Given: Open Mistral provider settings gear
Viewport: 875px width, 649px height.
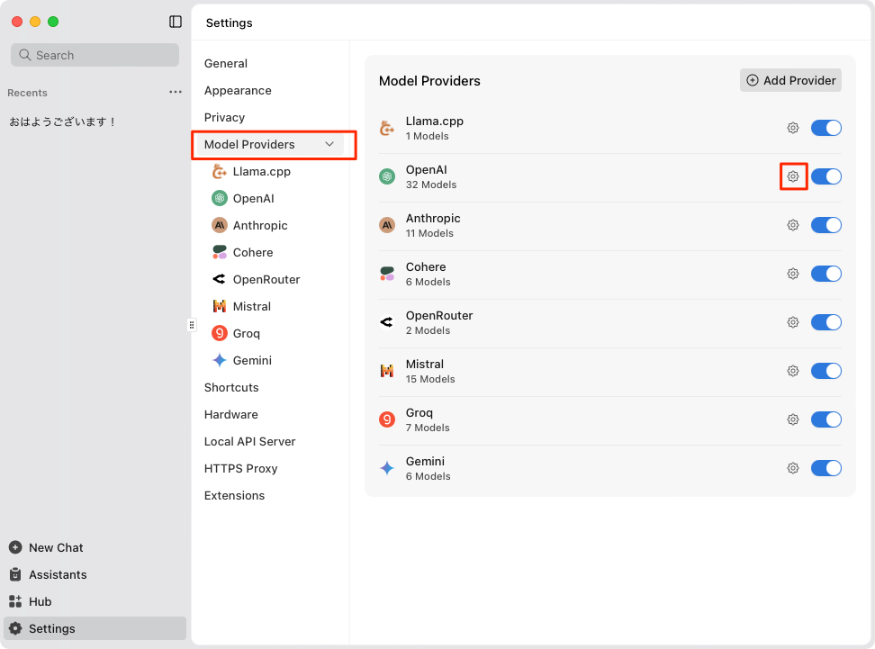Looking at the screenshot, I should 792,371.
